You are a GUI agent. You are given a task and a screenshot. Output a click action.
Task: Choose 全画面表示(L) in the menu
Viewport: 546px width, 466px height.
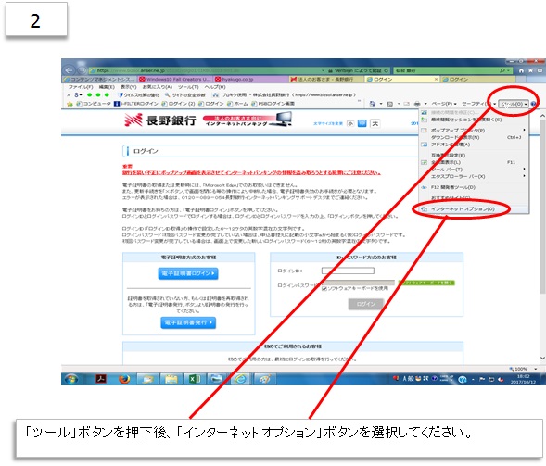tap(474, 162)
